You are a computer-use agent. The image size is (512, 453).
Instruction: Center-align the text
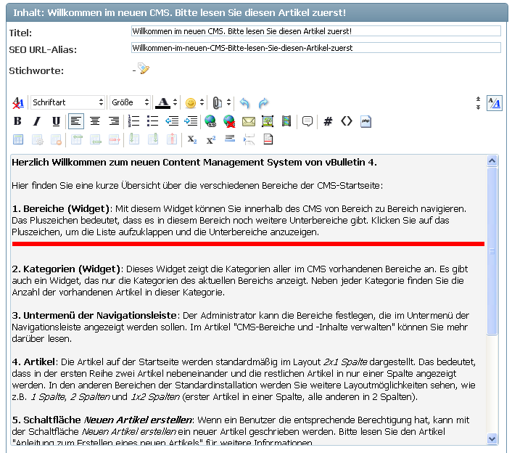[x=95, y=121]
